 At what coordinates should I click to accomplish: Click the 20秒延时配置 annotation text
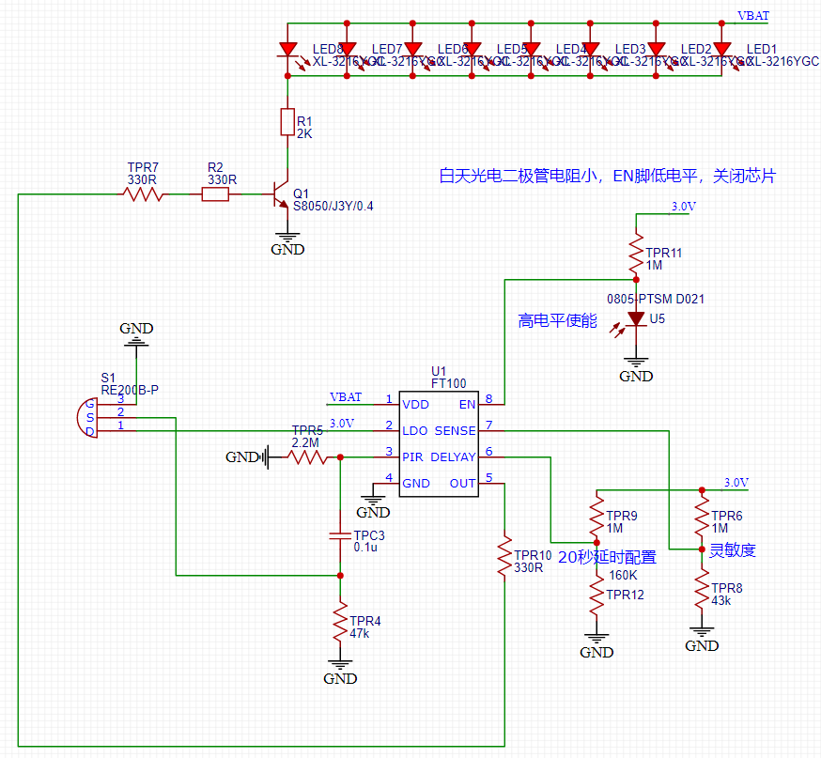click(608, 557)
